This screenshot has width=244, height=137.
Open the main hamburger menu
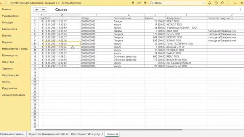point(5,3)
